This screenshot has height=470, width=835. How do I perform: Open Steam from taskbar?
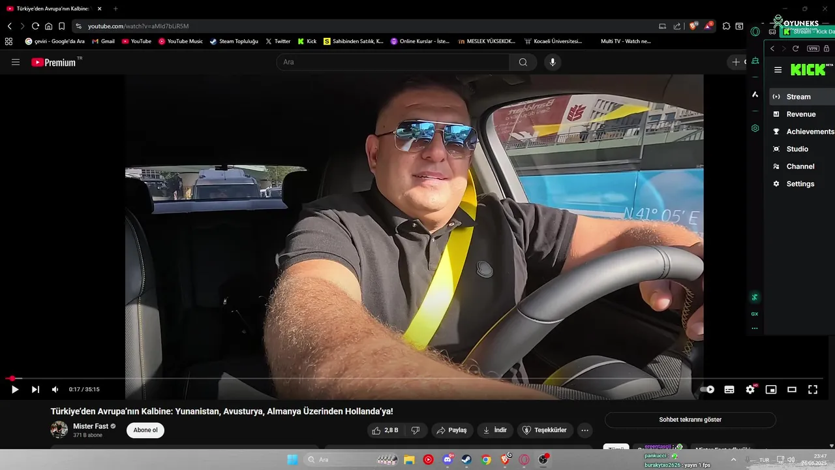pos(466,460)
